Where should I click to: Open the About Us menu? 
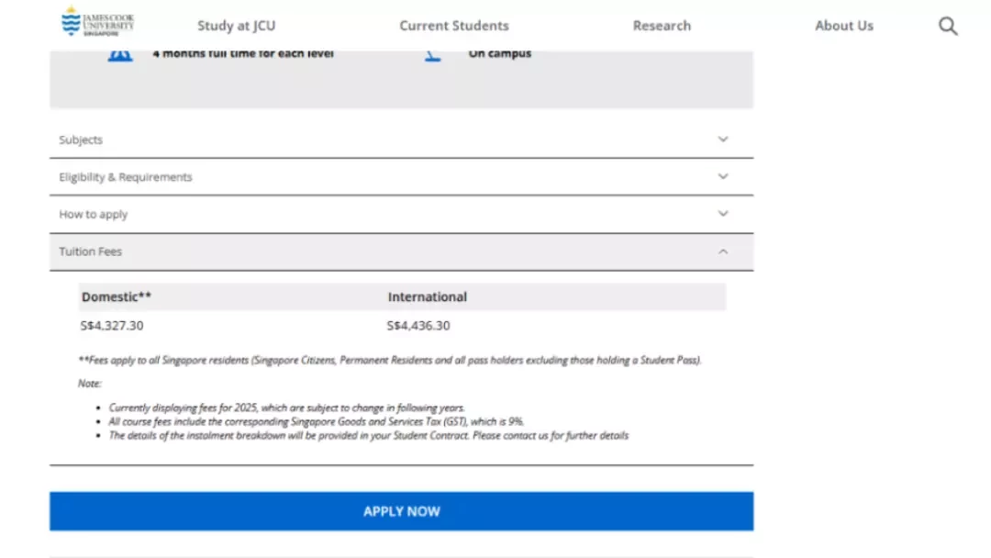844,26
